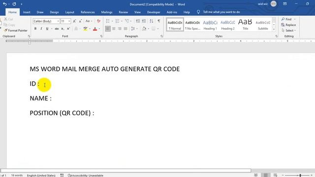Open the Insert tab
Viewport: 315px width, 177px height.
point(27,12)
